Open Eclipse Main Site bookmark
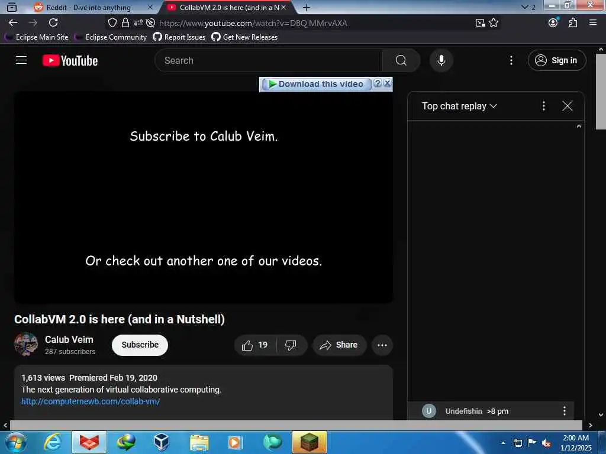Viewport: 606px width, 454px height. click(37, 37)
